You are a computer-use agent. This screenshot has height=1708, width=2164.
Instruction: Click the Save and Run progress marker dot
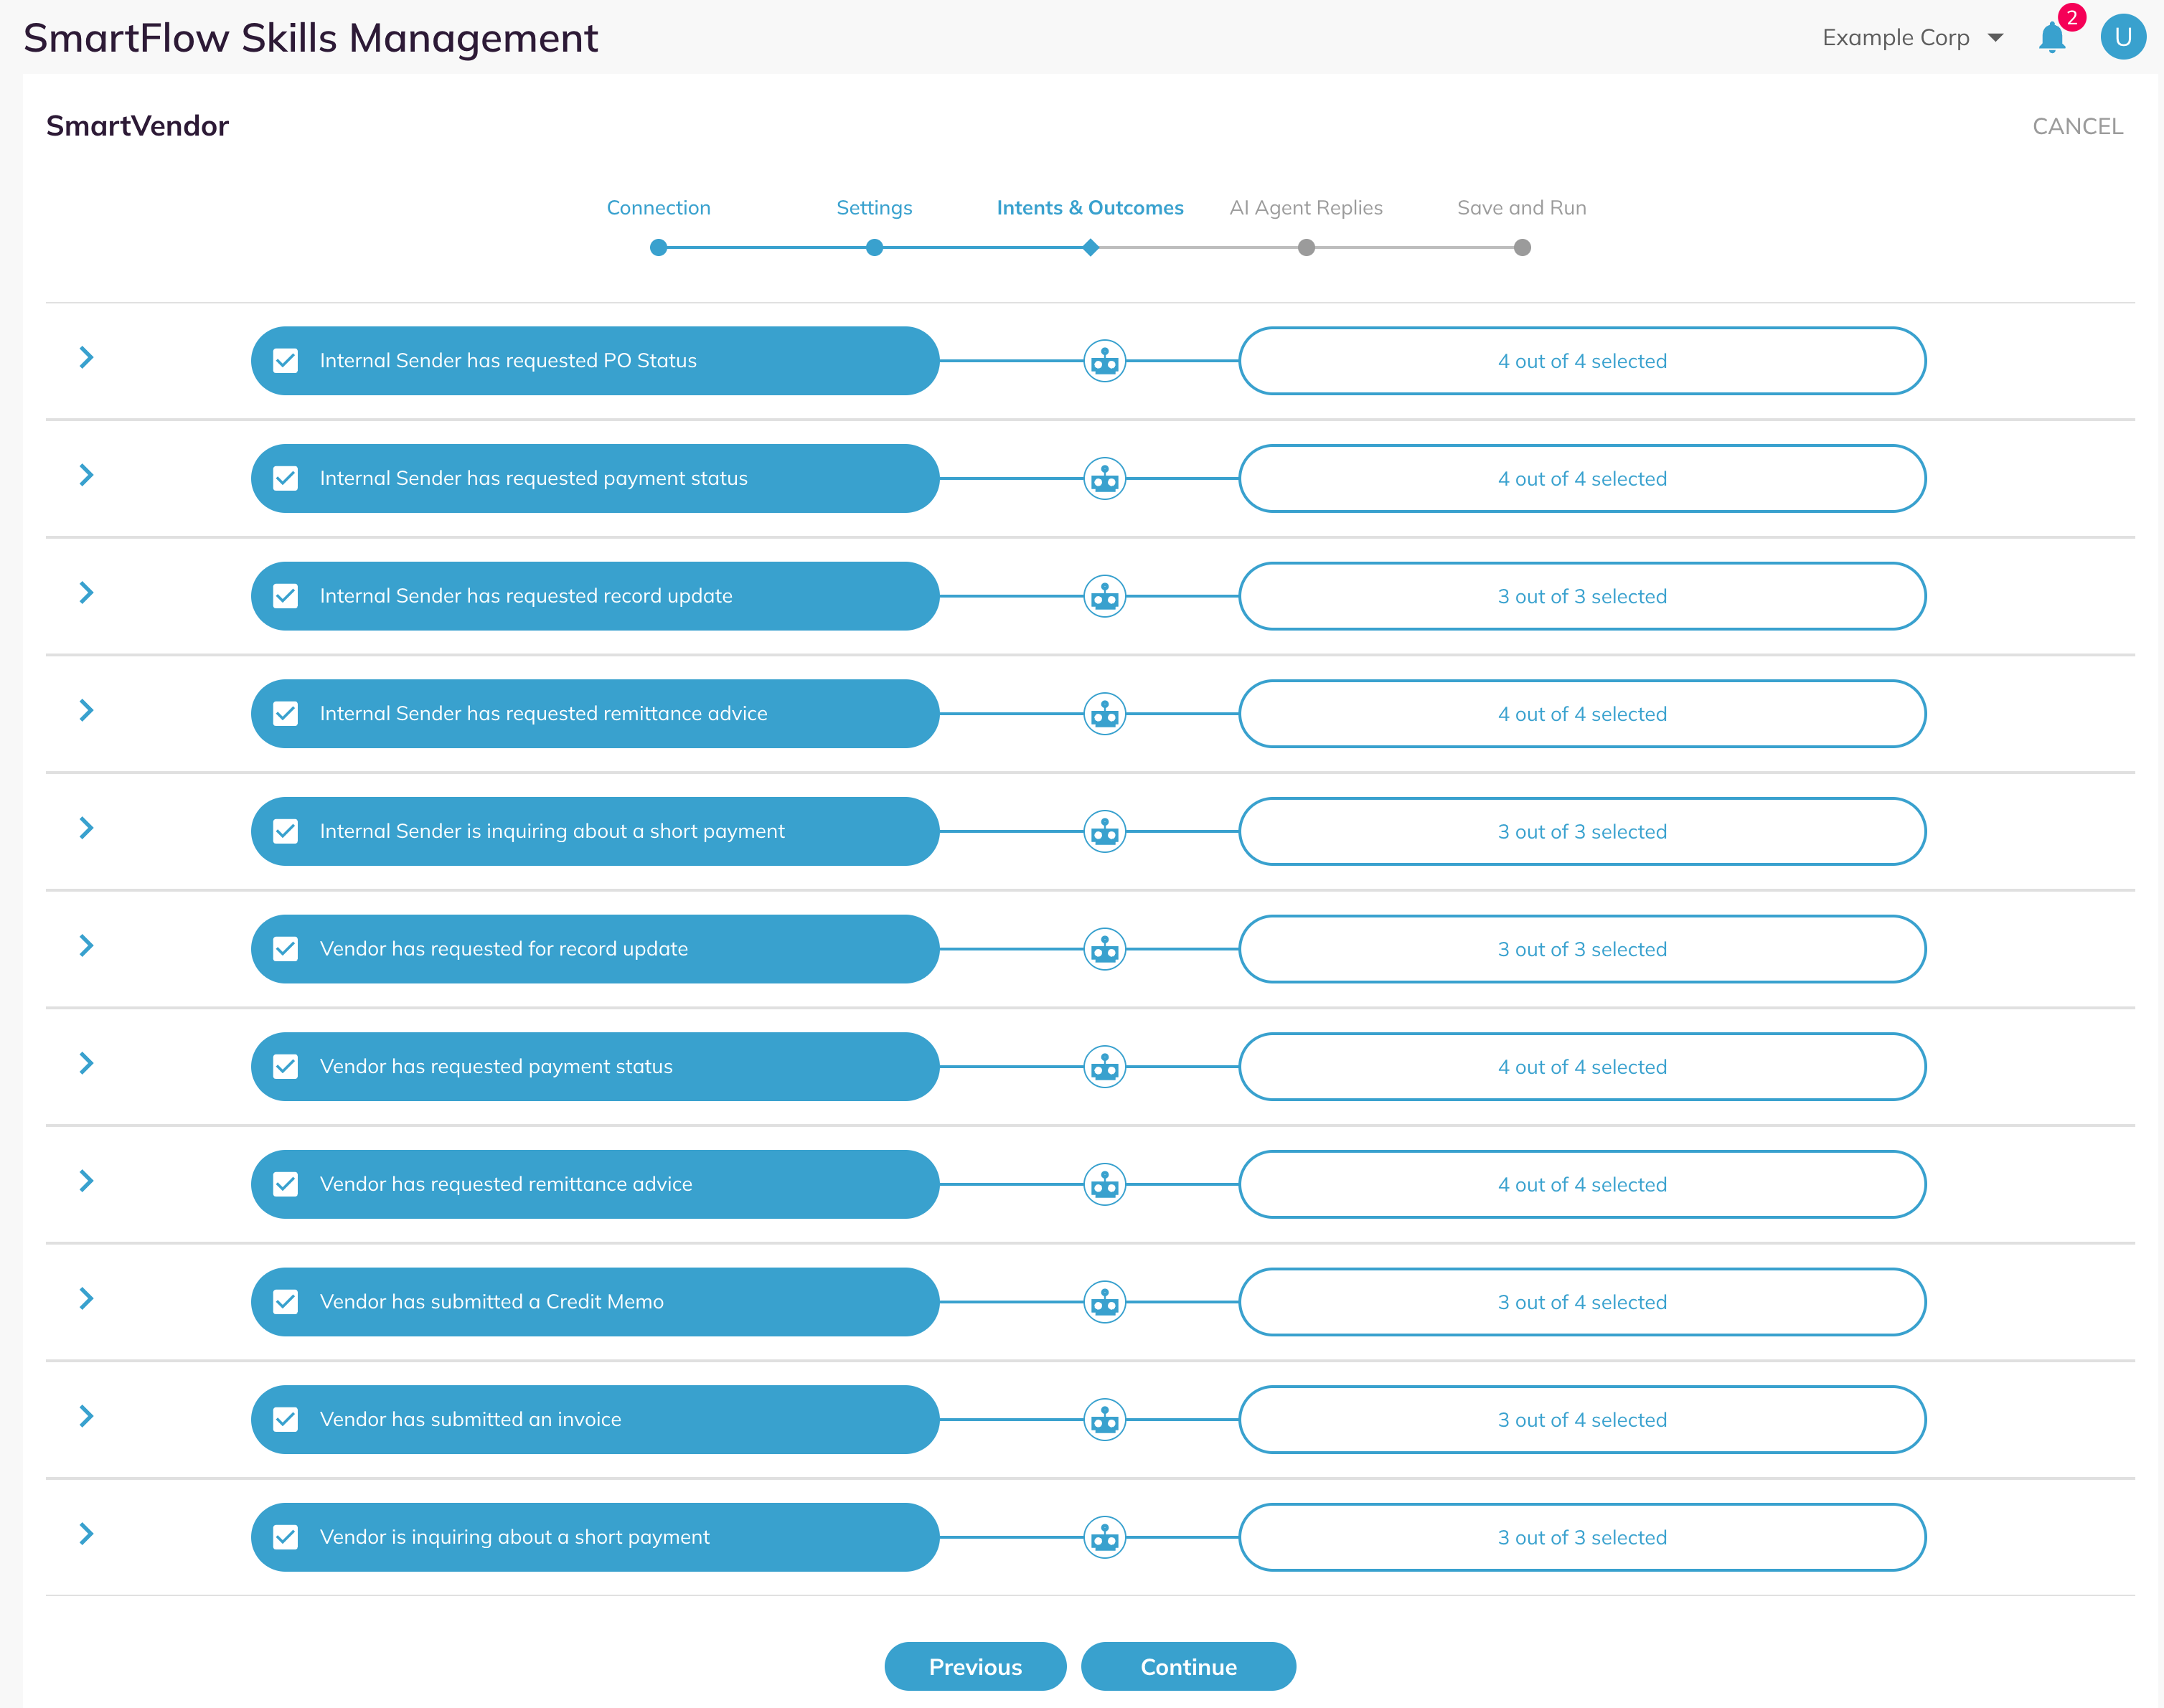(1522, 247)
